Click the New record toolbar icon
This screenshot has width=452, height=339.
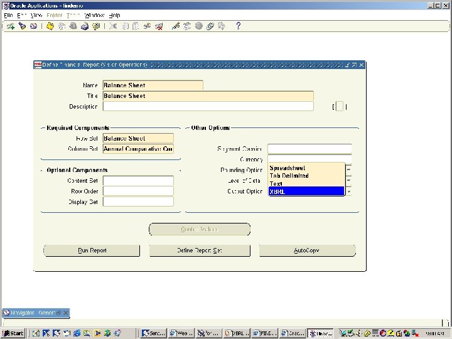tap(11, 26)
